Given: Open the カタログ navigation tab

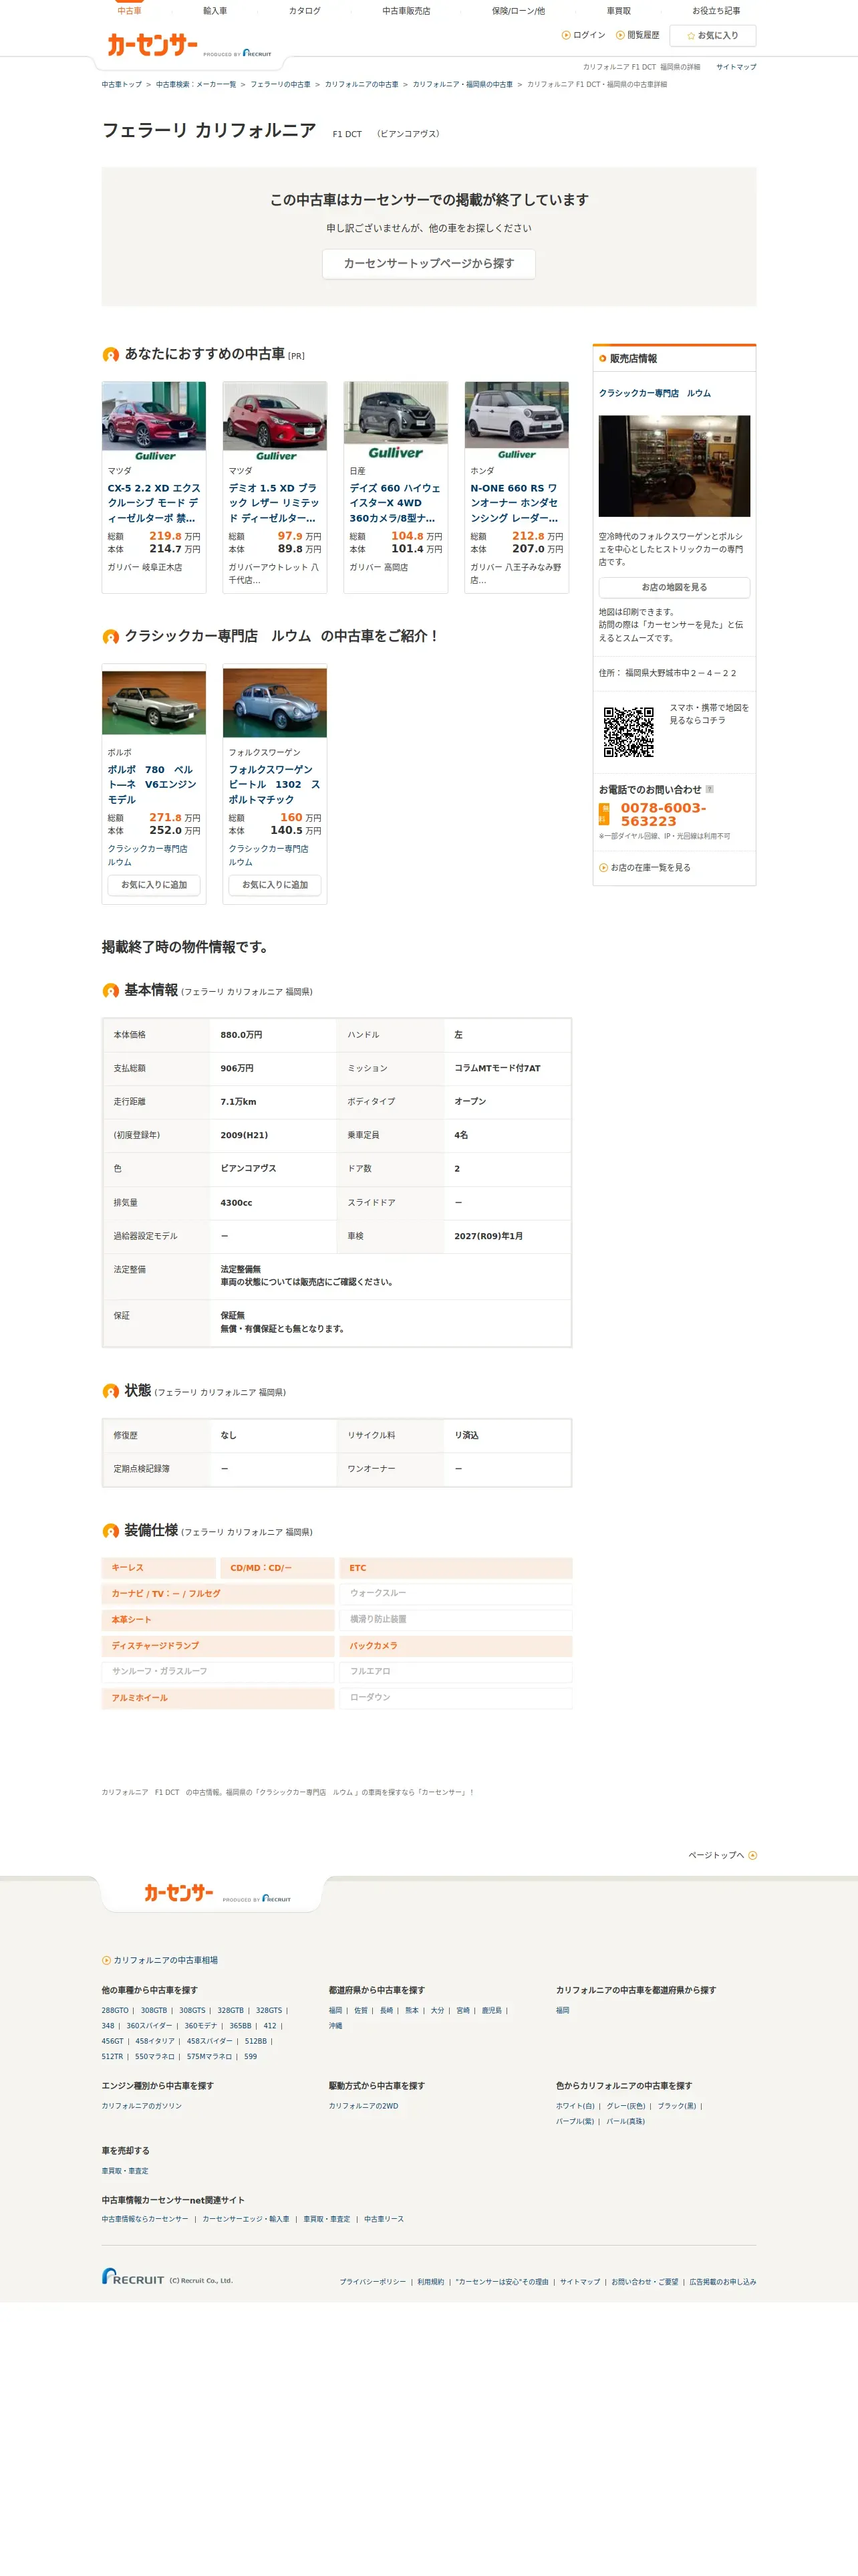Looking at the screenshot, I should click(x=305, y=11).
